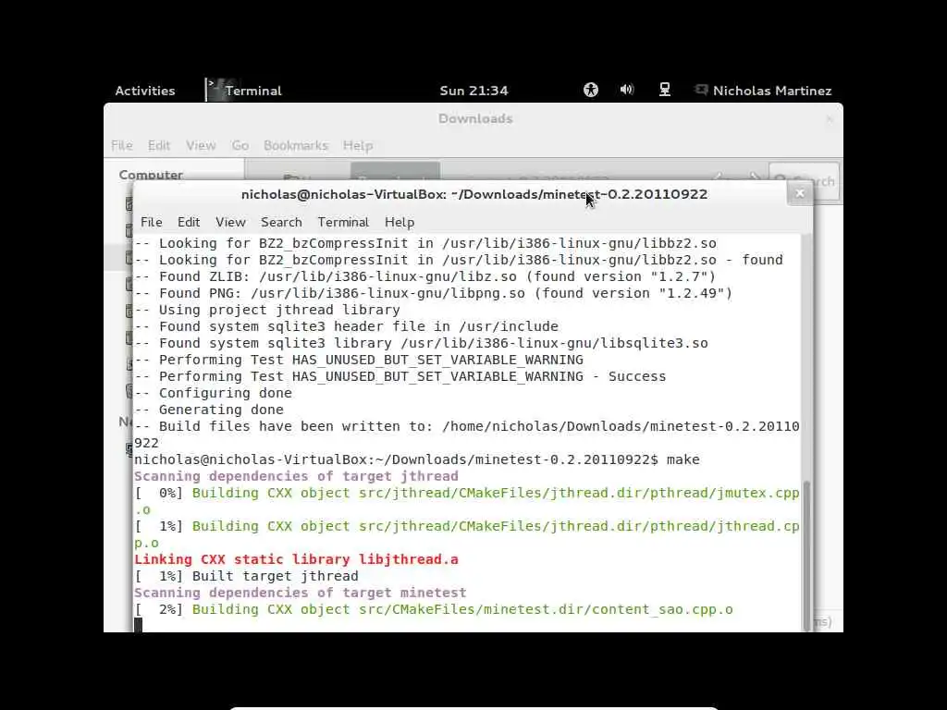Click the 'Found PNG' output line
The height and width of the screenshot is (710, 947).
[x=433, y=293]
